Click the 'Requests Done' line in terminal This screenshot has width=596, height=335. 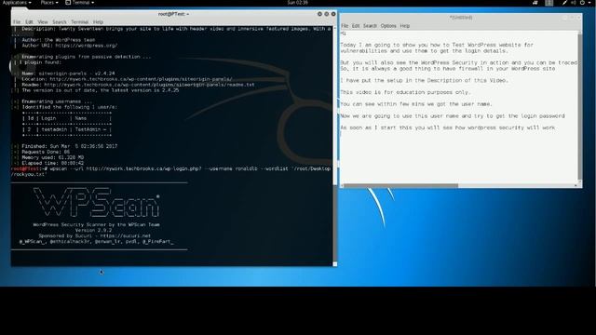tap(46, 152)
